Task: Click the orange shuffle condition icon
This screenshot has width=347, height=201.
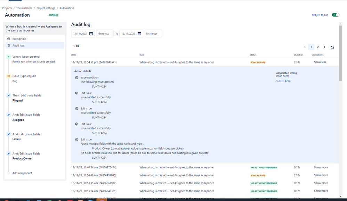Action: point(9,76)
